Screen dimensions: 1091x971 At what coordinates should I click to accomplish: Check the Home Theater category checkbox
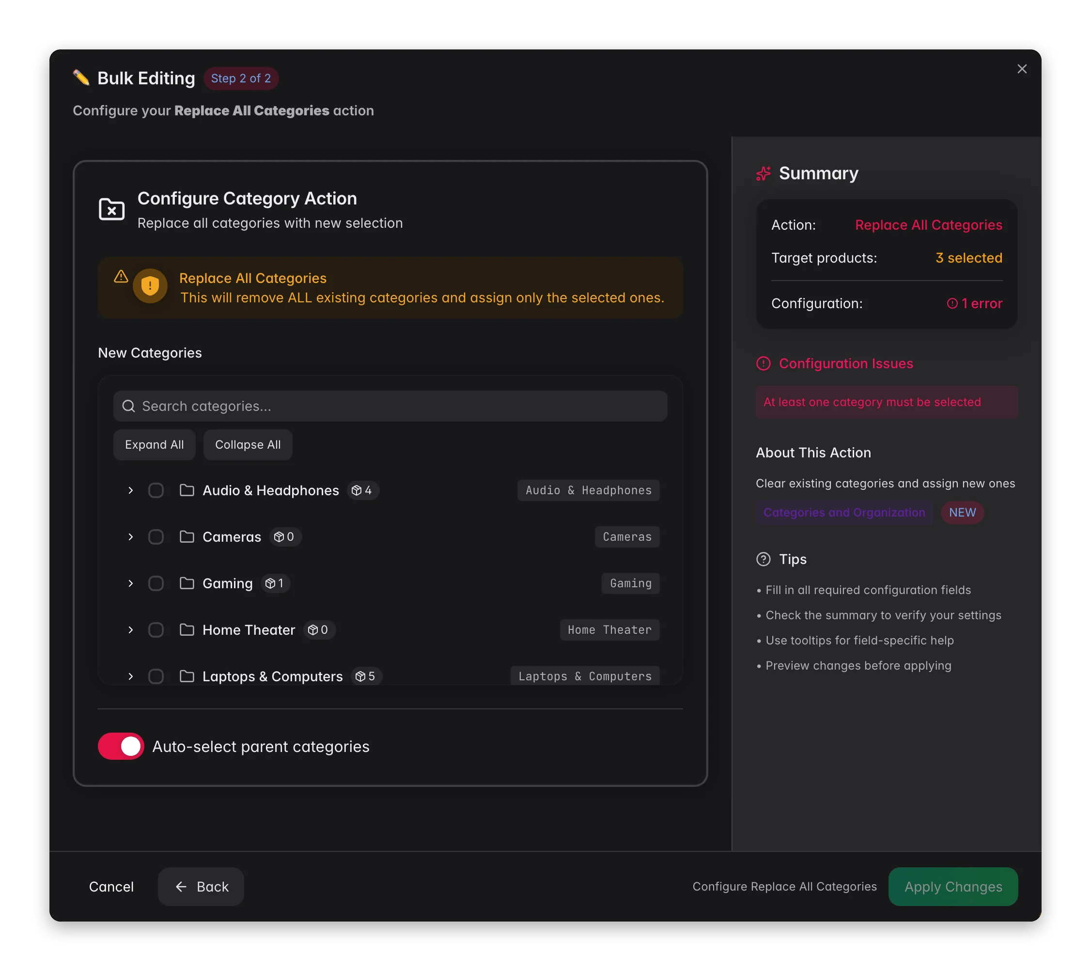point(156,630)
